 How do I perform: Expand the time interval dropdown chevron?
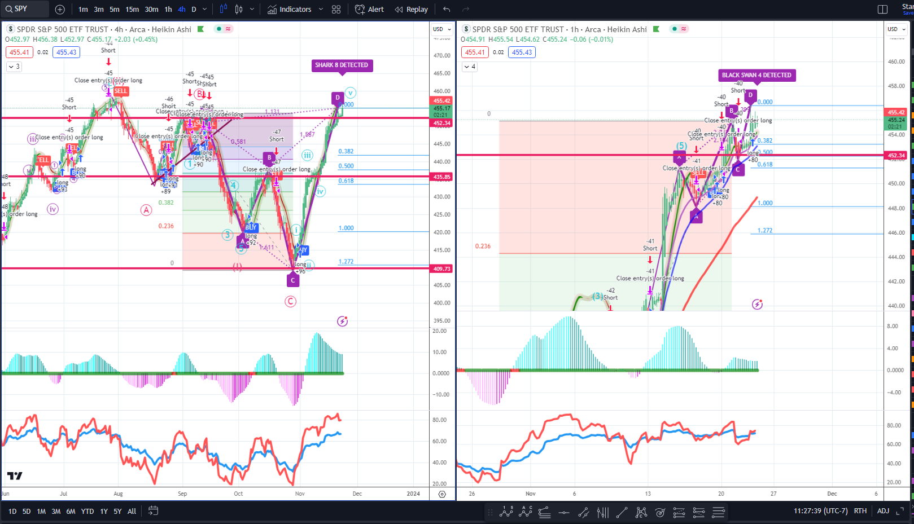pyautogui.click(x=204, y=10)
